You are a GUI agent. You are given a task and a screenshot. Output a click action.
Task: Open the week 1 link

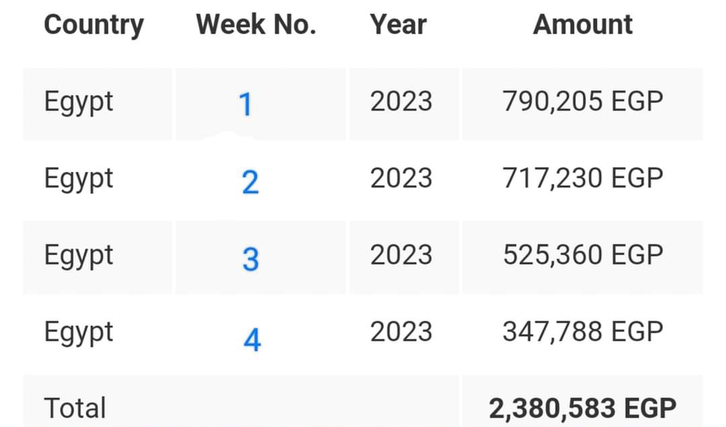point(245,105)
